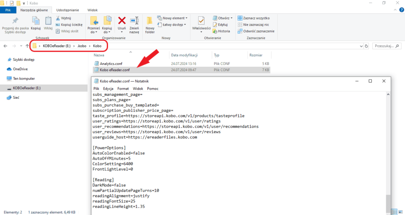Open Notatnik Format menu

[123, 89]
